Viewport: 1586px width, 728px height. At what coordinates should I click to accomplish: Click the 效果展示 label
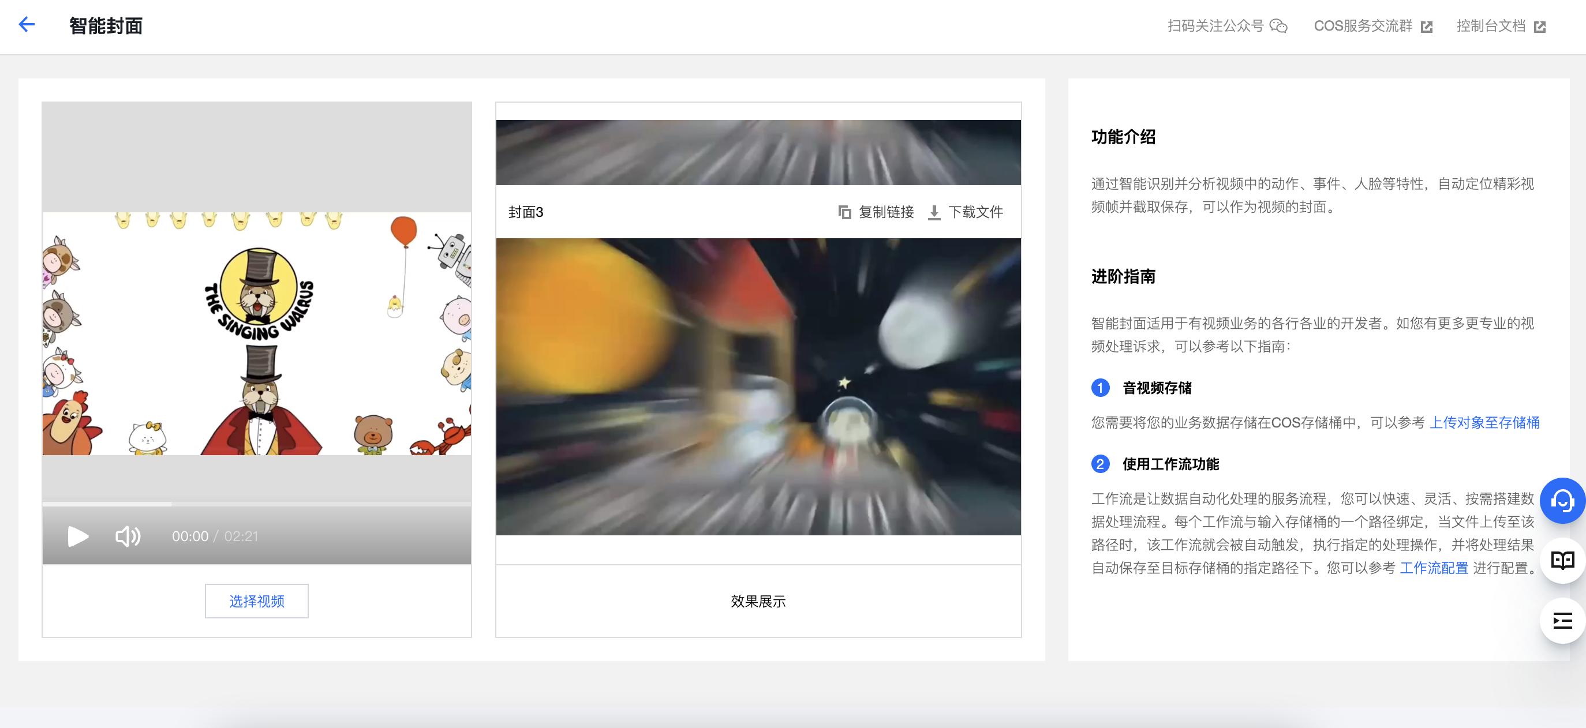758,601
